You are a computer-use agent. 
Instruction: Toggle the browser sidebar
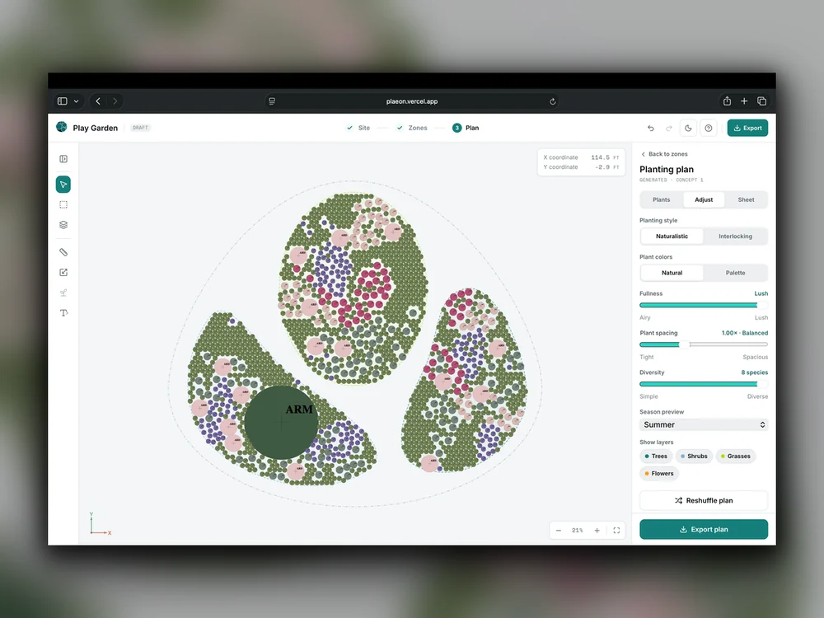click(x=63, y=101)
